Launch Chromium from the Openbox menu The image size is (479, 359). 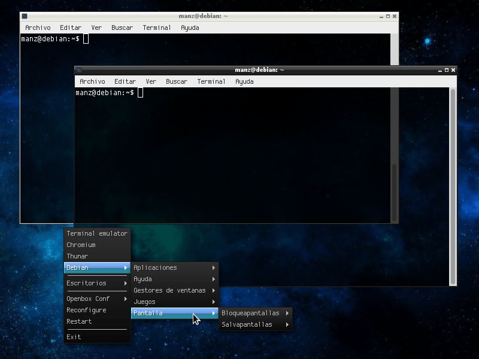coord(97,245)
